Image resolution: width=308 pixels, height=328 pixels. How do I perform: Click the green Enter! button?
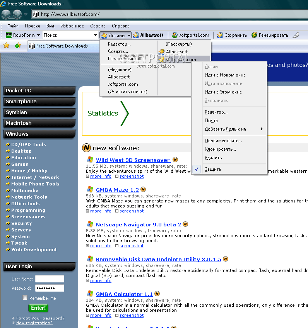tap(38, 308)
